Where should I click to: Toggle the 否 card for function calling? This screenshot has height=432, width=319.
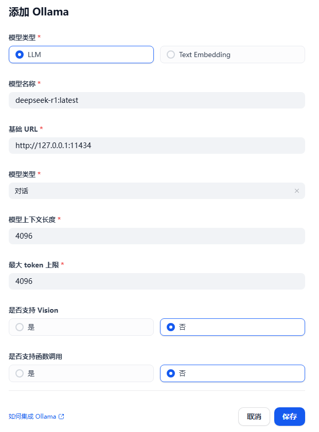coord(232,373)
